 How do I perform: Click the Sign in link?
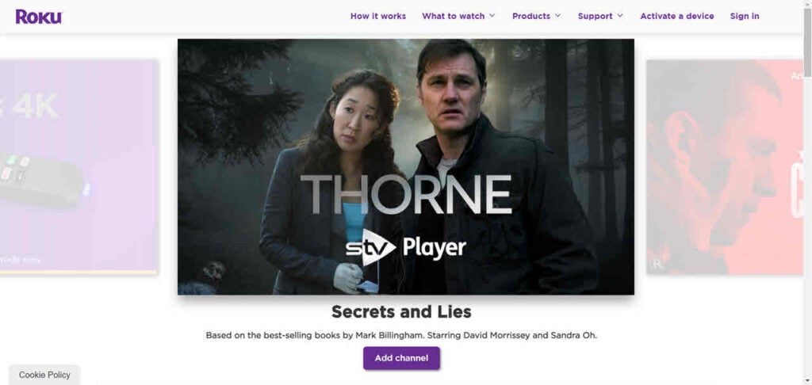(x=745, y=16)
